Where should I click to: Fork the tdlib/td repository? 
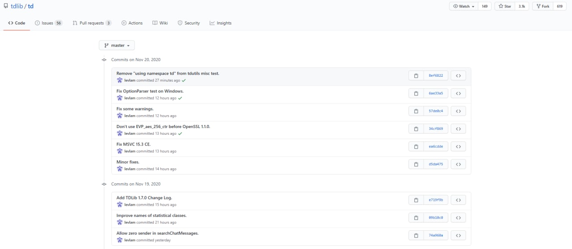tap(543, 6)
